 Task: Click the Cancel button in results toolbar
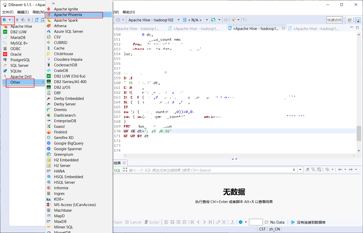[133, 222]
